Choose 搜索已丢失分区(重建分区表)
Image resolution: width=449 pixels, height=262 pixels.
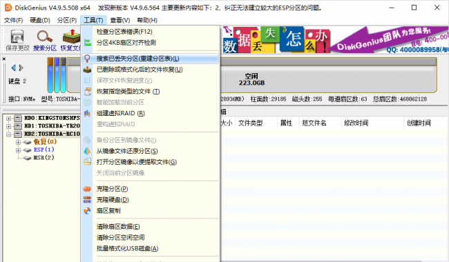(151, 59)
